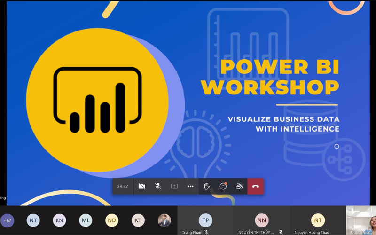Viewport: 376px width, 235px height.
Task: Click the Power BI logo on the slide
Action: (97, 100)
